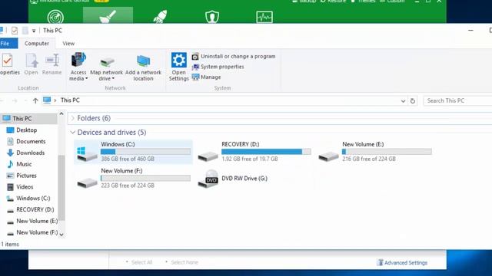Open the system monitor pulse tab in Care Genius
The image size is (492, 276).
[264, 17]
